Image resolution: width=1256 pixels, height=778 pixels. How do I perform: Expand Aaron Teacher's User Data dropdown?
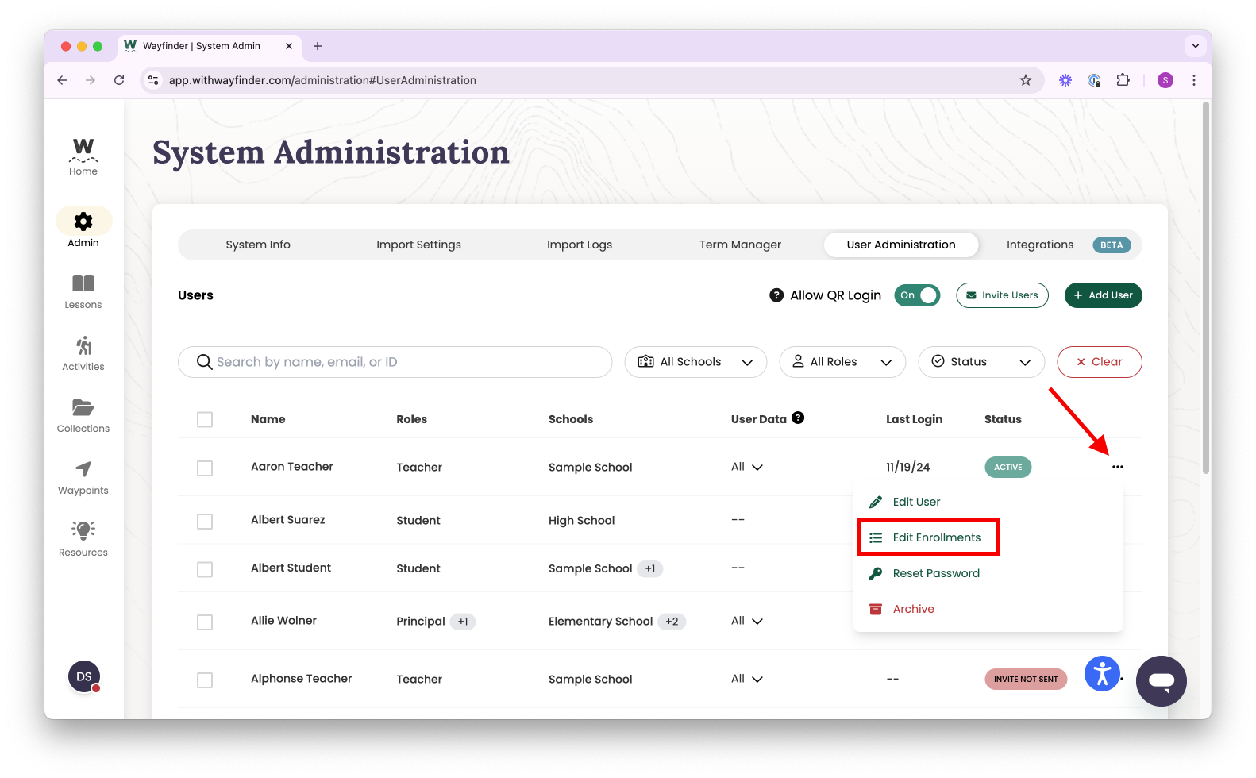[747, 467]
